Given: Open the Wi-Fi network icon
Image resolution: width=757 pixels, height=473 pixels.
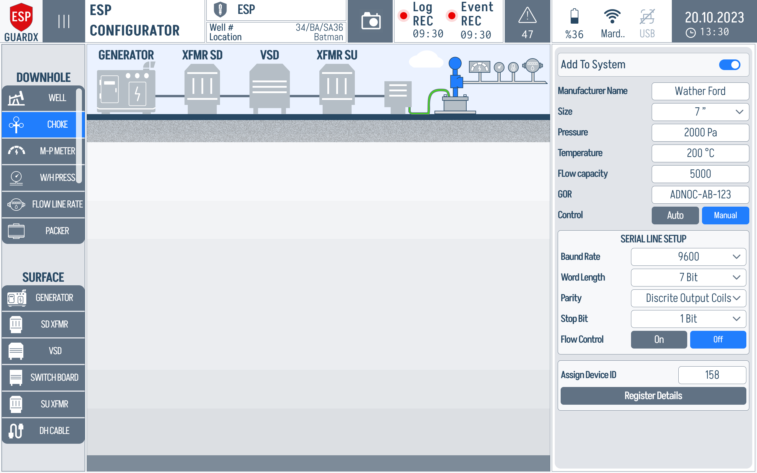Looking at the screenshot, I should click(612, 16).
